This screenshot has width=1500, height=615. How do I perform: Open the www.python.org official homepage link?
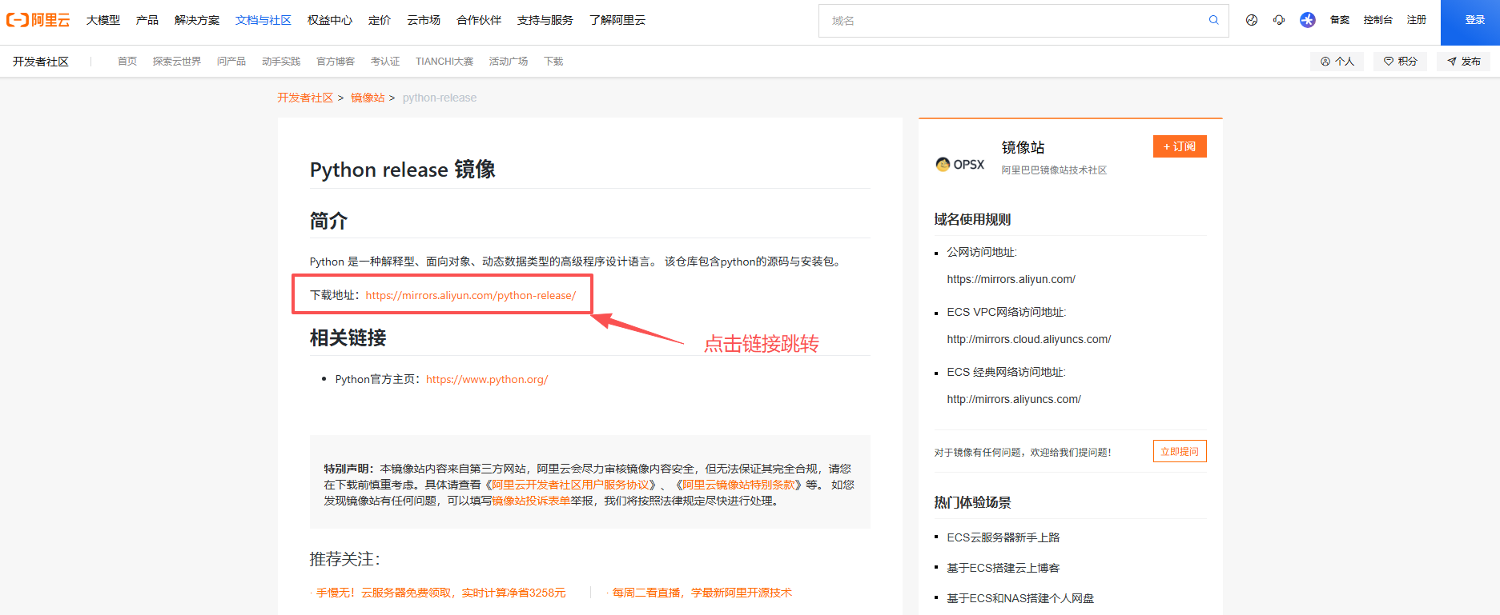(486, 379)
